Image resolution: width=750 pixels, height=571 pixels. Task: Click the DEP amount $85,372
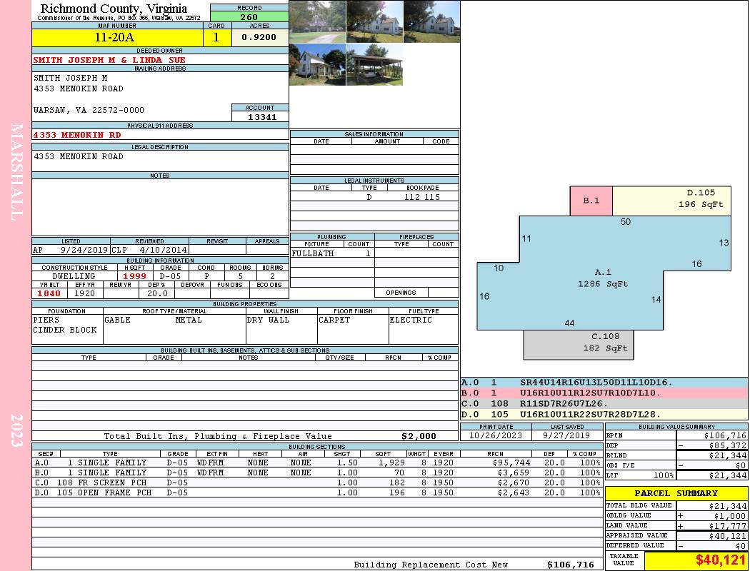[x=728, y=446]
